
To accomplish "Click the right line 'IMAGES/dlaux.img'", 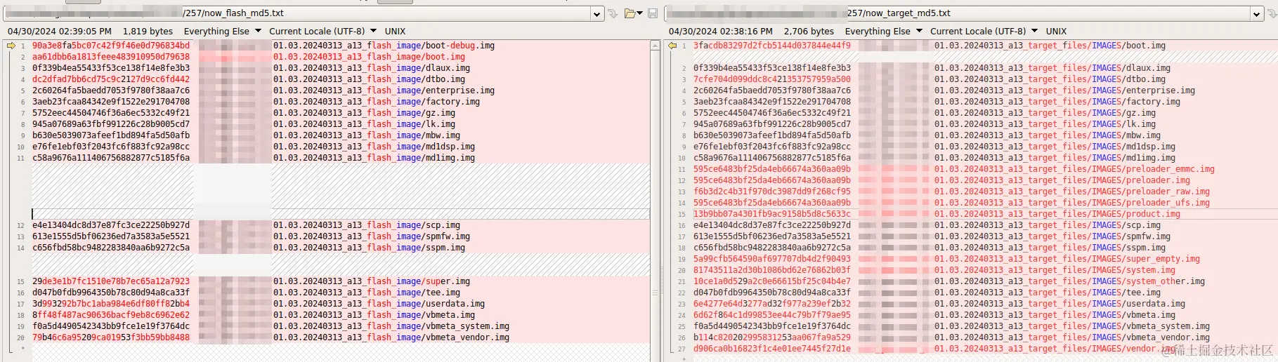I will click(x=1131, y=68).
